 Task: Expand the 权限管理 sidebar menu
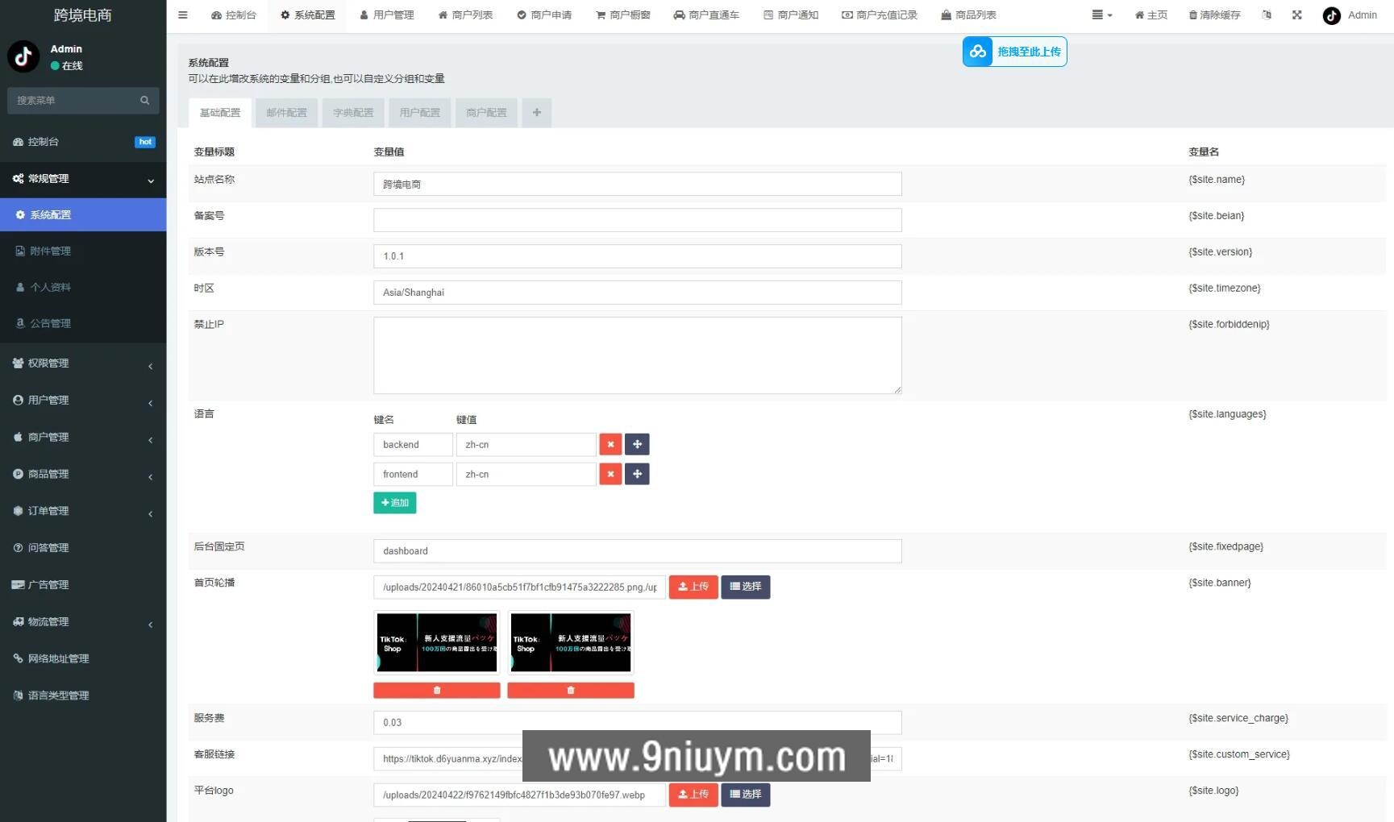83,363
